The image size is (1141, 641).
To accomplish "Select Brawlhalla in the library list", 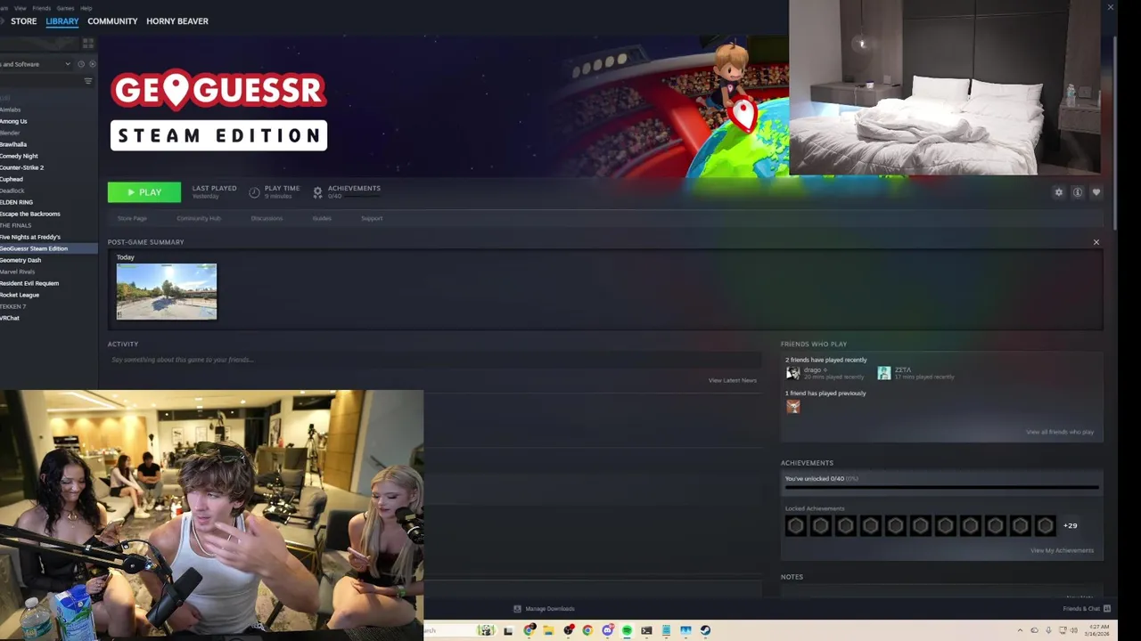I will click(x=13, y=144).
